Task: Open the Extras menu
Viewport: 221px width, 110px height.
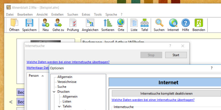Action: (86, 15)
